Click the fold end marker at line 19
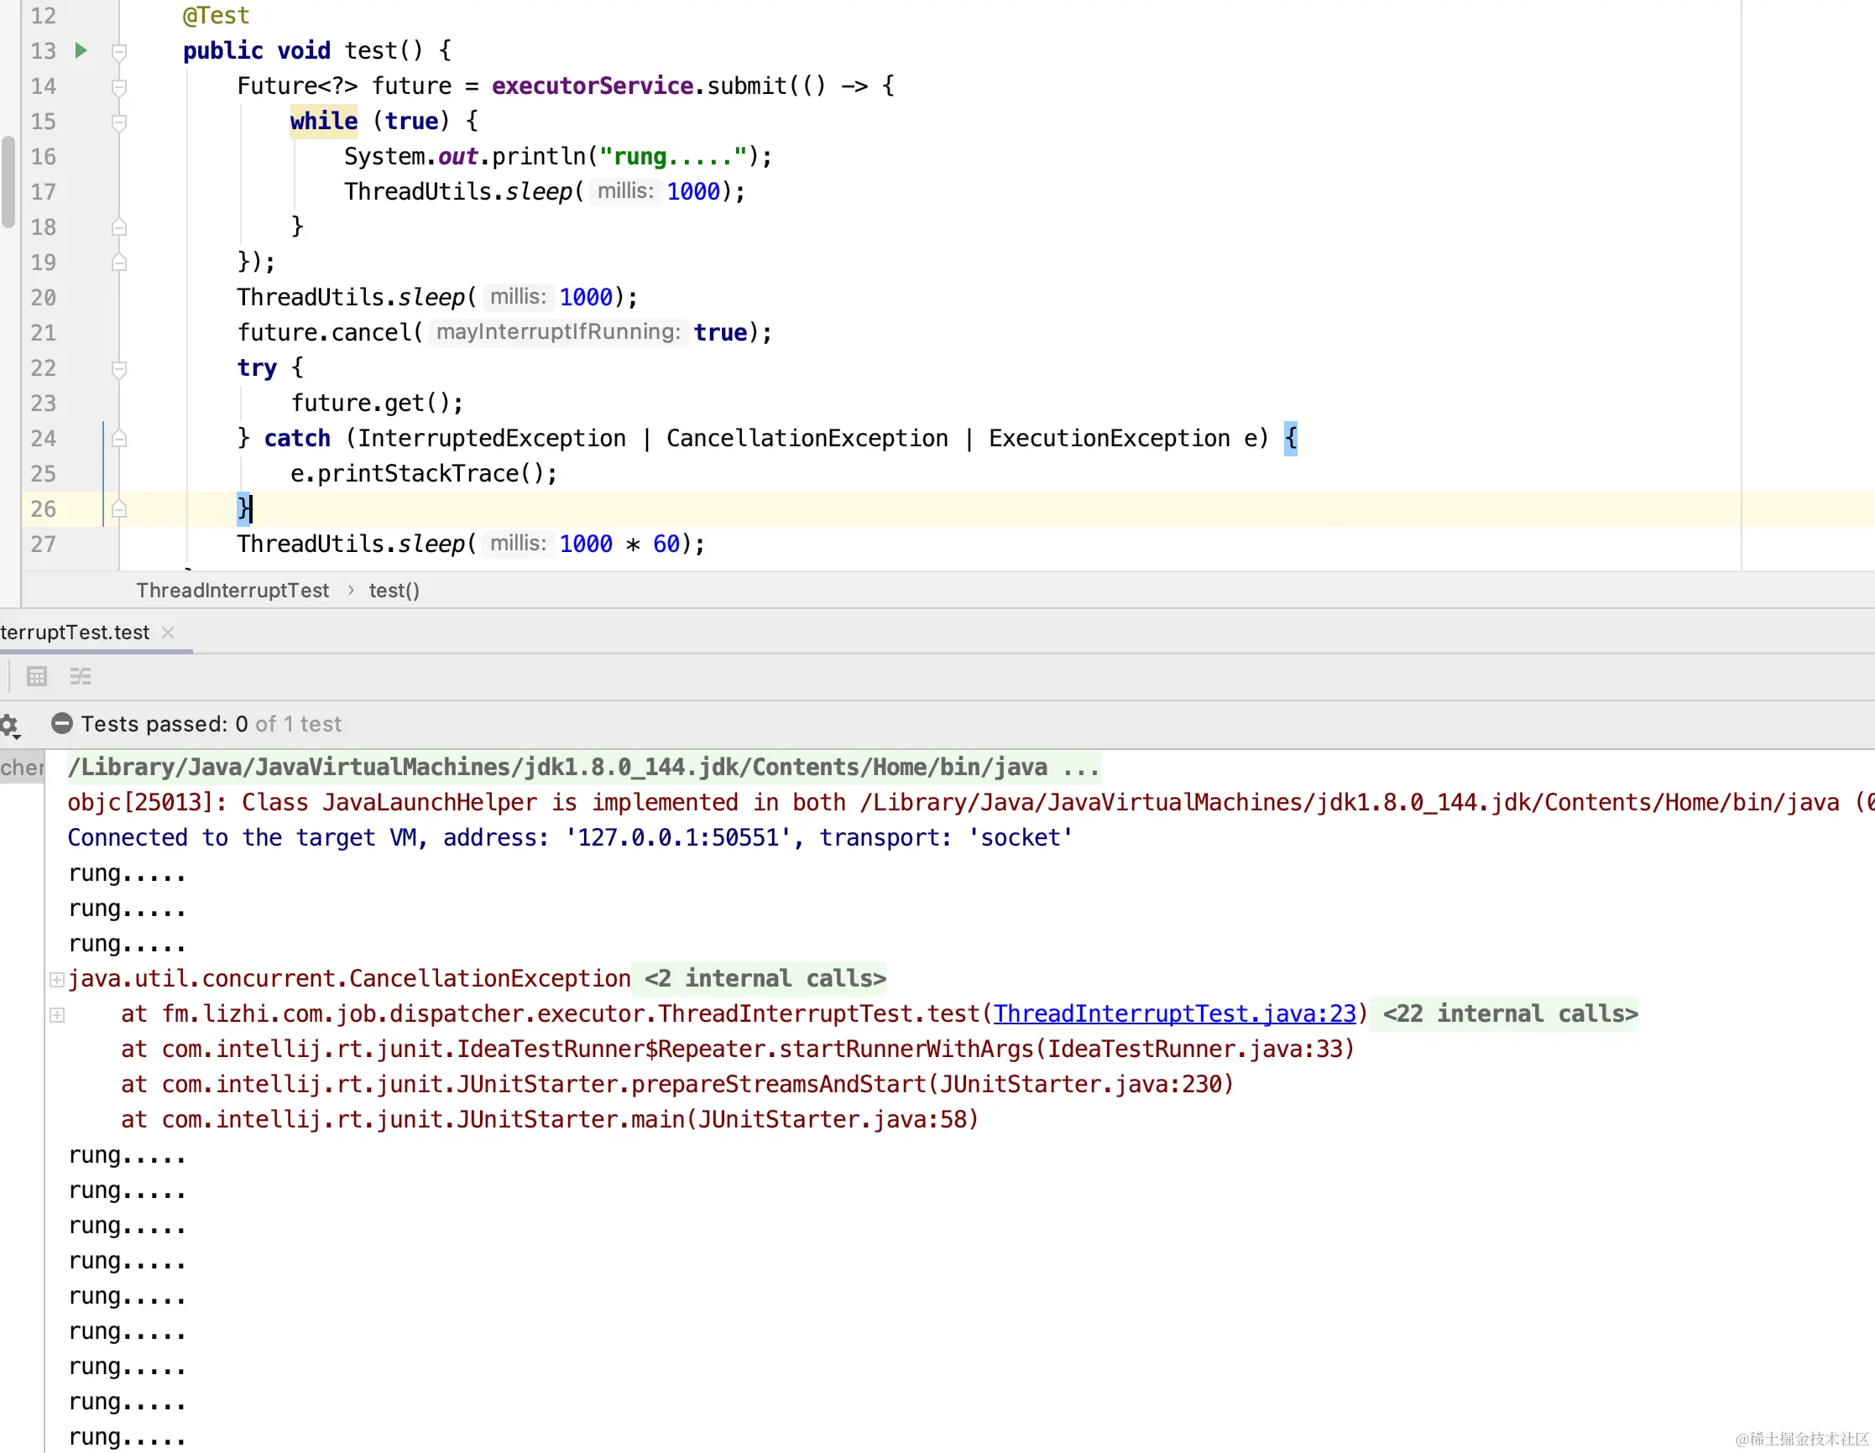 (x=119, y=263)
